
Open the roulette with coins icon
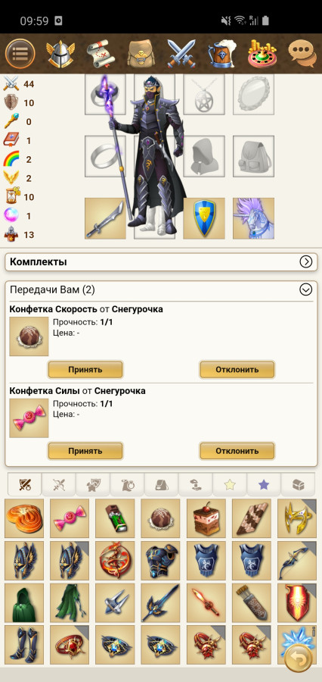point(262,54)
